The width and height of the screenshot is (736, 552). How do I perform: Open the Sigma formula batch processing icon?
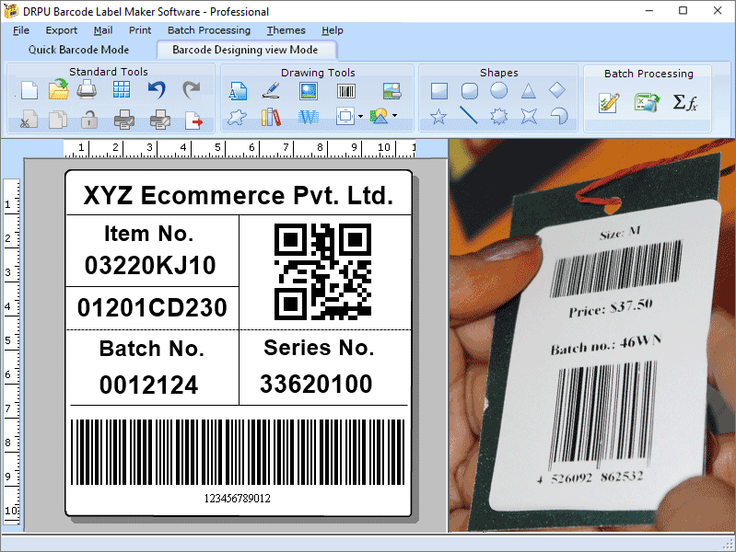point(684,102)
